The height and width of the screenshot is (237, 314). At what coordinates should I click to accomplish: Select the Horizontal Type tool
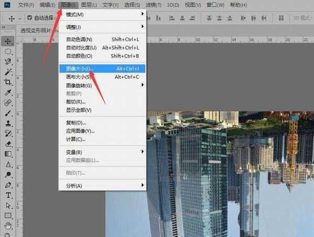point(8,195)
